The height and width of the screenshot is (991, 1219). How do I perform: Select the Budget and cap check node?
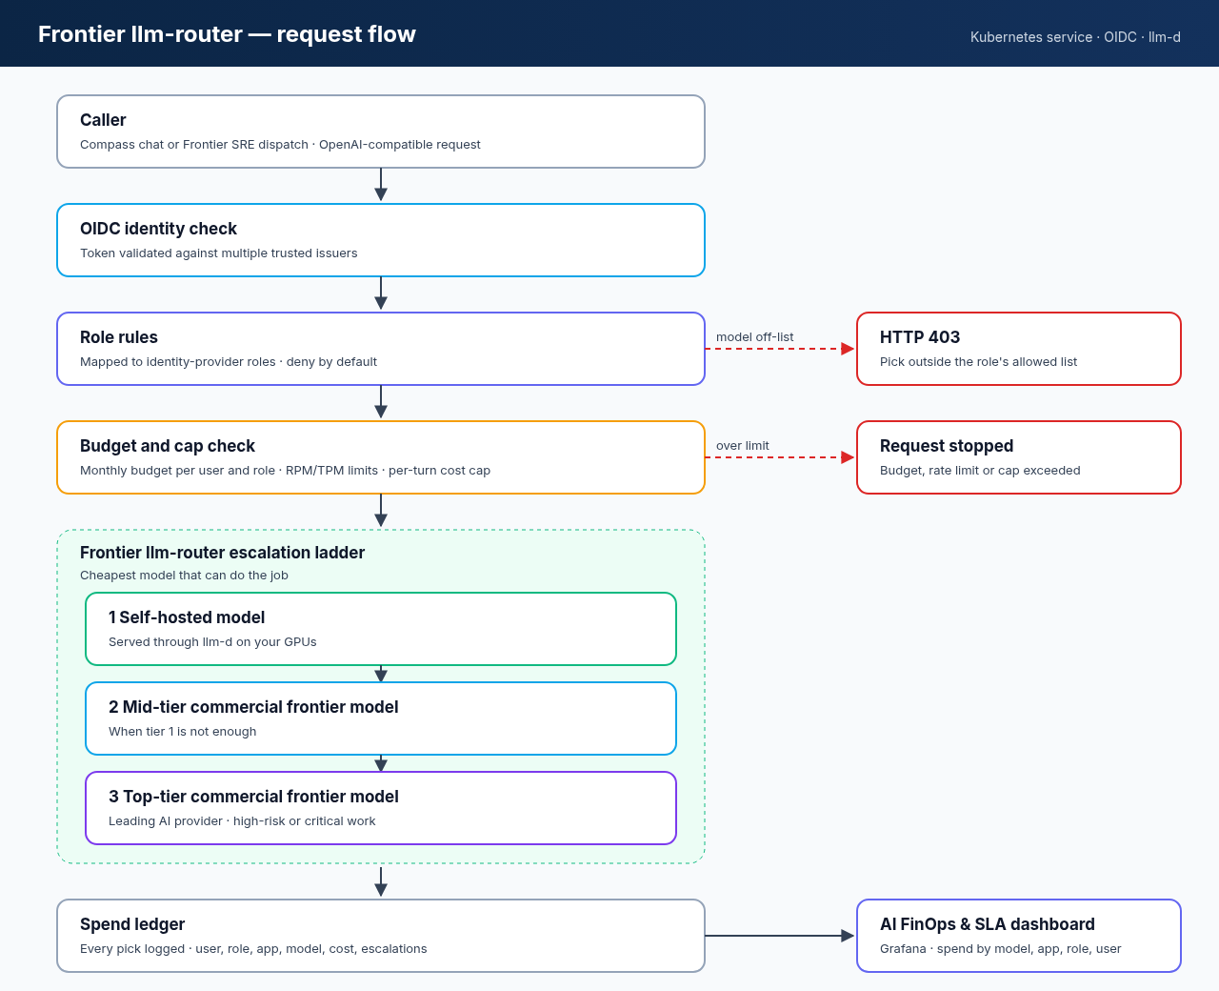tap(381, 457)
